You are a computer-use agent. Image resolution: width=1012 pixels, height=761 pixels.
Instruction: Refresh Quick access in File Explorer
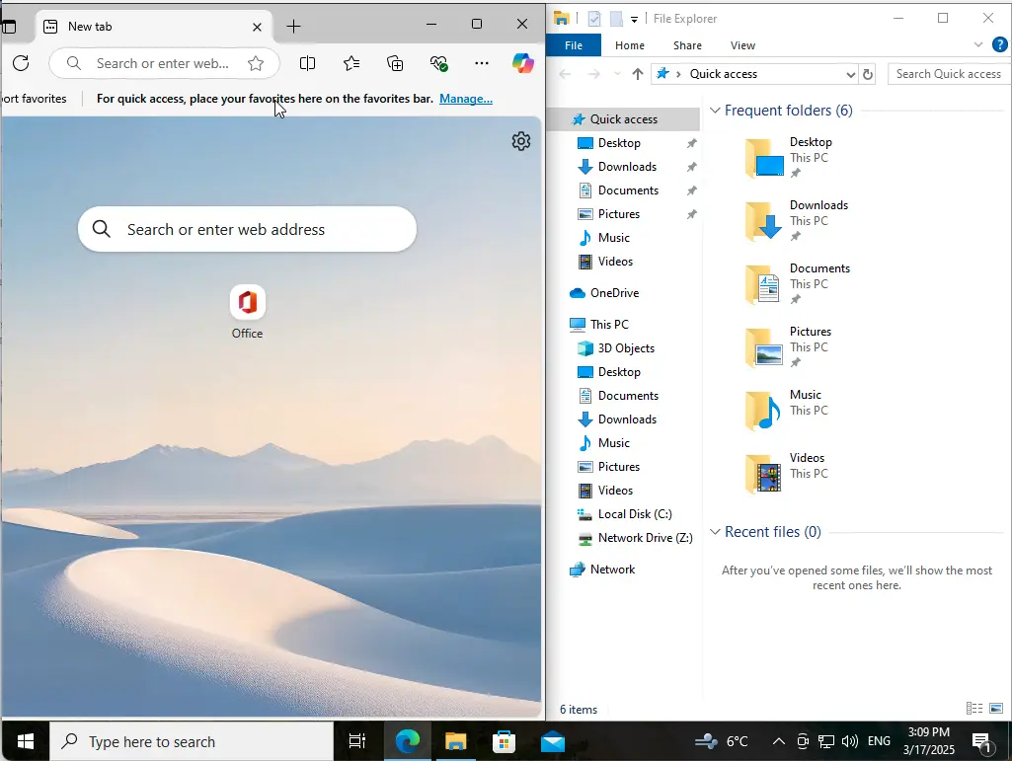tap(868, 74)
